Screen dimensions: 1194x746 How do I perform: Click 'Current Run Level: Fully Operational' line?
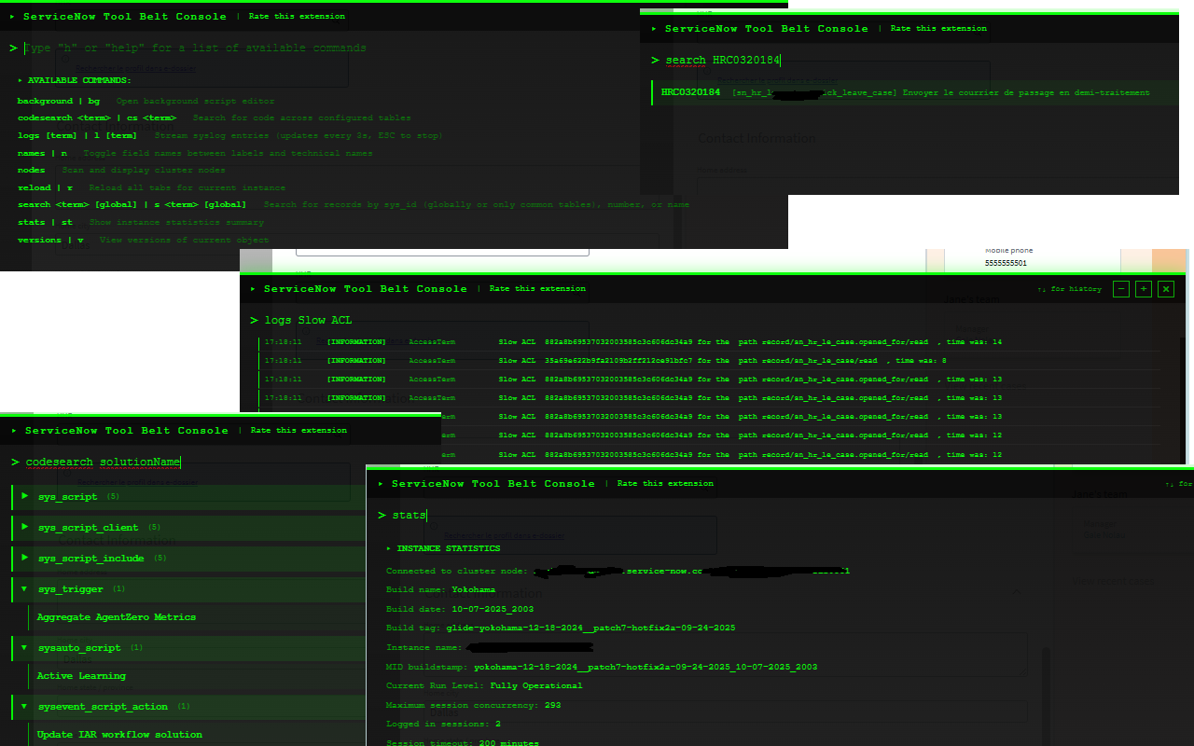tap(484, 685)
